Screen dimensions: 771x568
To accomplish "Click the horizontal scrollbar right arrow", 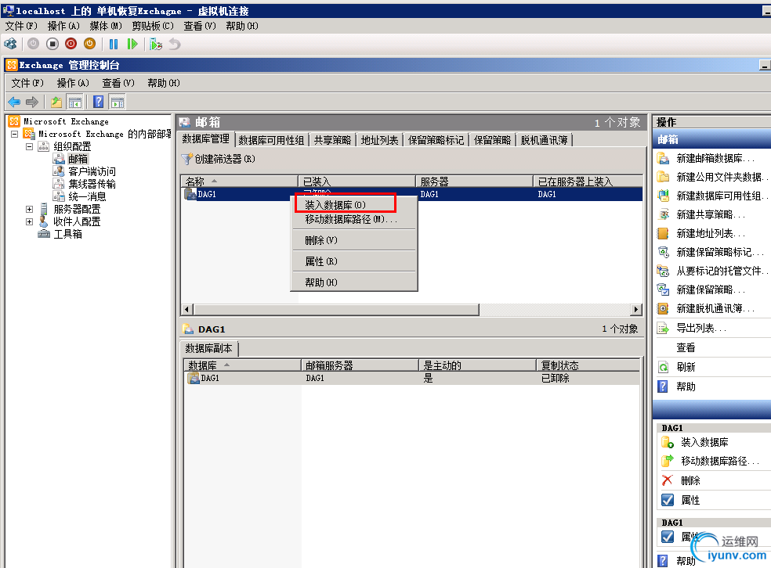I will [636, 309].
